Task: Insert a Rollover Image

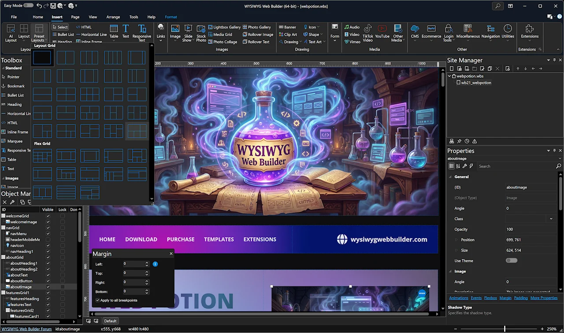Action: (x=257, y=34)
